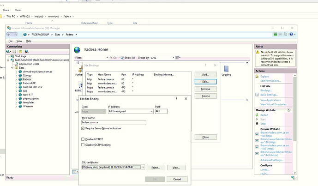Viewport: 318px width, 186px height.
Task: Click the delete connection icon in Connections toolbar
Action: click(x=26, y=52)
